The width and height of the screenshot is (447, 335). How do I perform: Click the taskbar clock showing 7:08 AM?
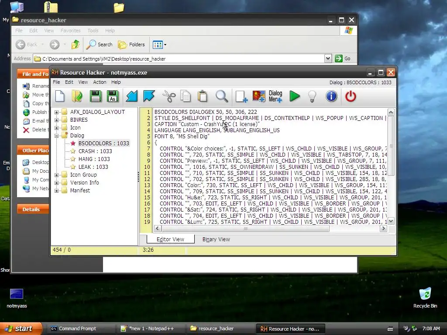(x=431, y=328)
